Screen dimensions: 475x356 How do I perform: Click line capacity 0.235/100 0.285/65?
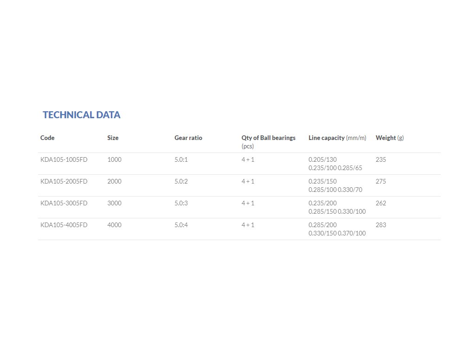(x=335, y=168)
